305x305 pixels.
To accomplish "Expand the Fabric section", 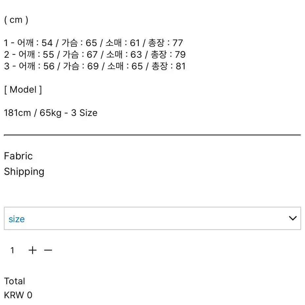I will tap(18, 156).
